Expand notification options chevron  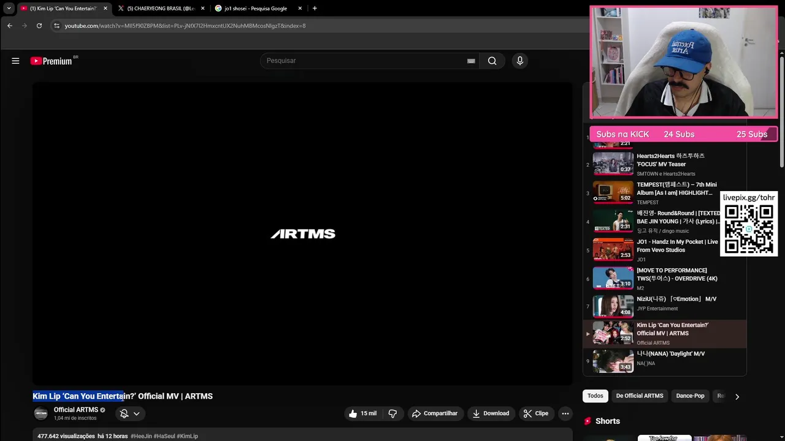tap(136, 413)
